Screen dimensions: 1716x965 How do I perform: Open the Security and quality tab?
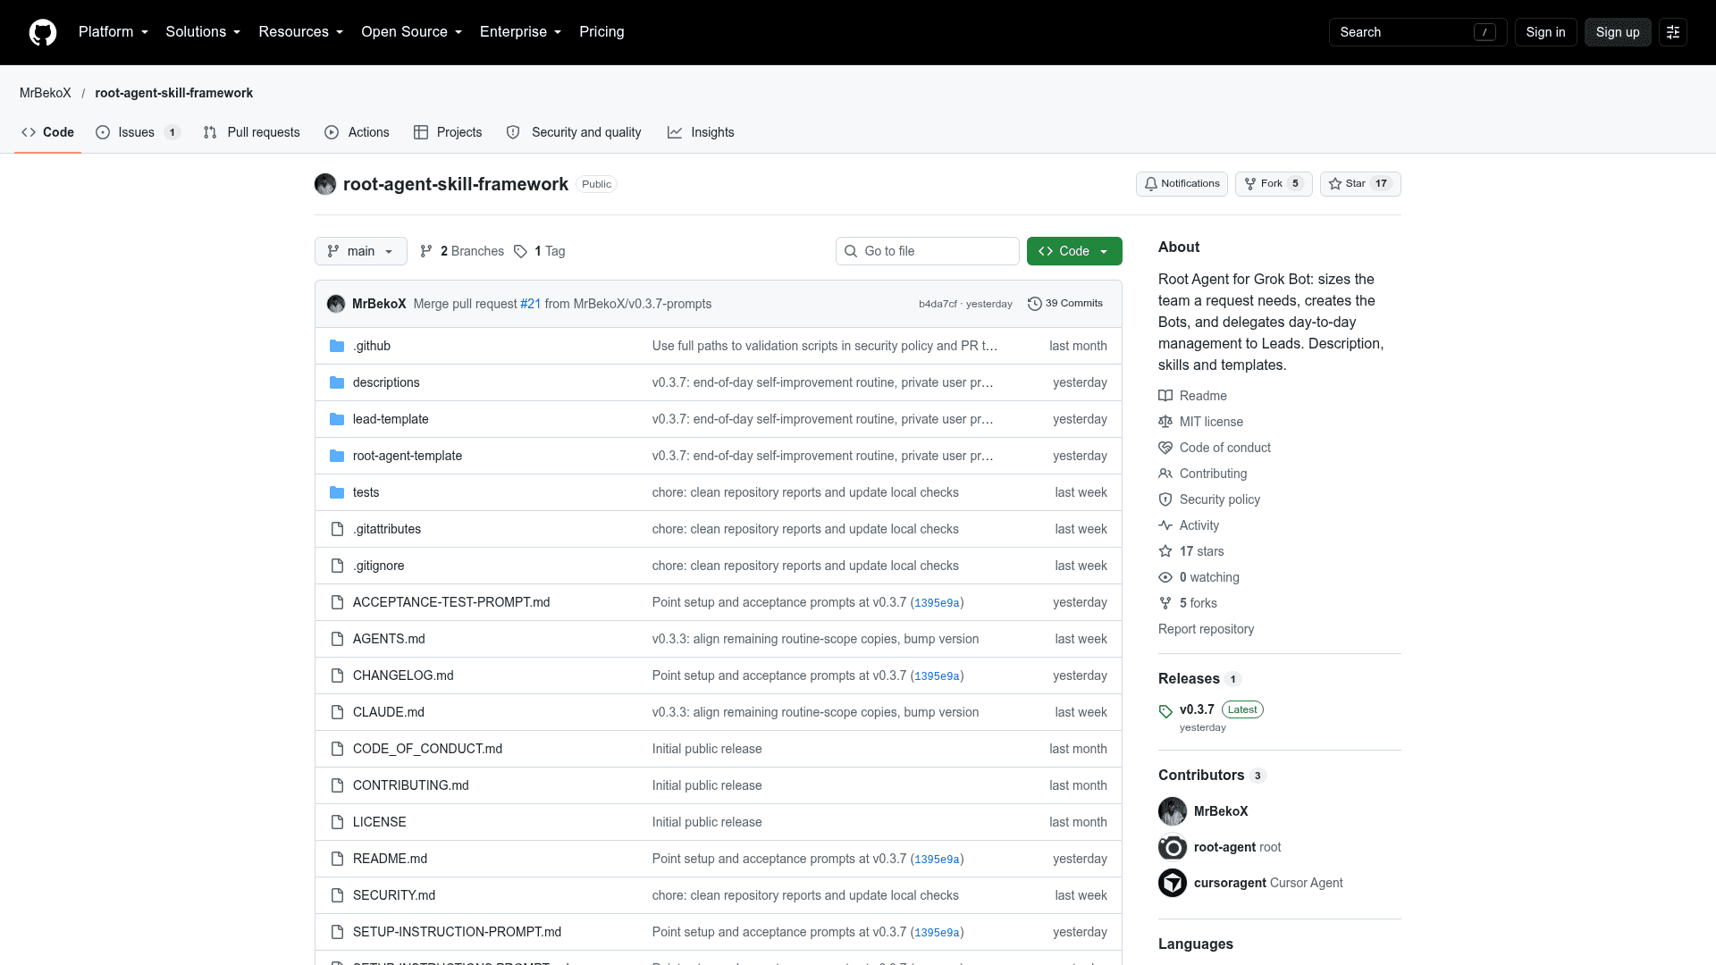574,132
